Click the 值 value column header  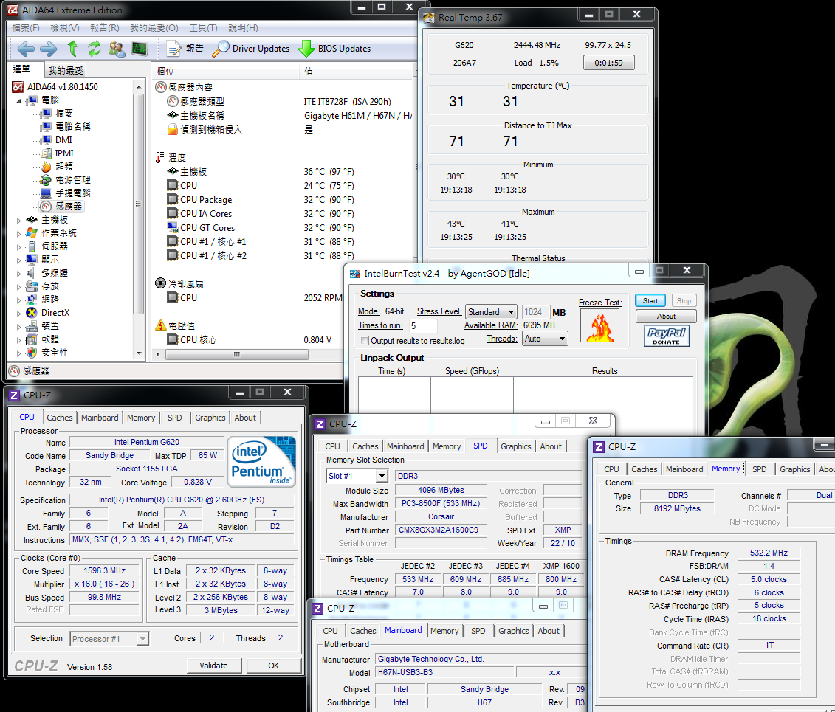(x=356, y=72)
